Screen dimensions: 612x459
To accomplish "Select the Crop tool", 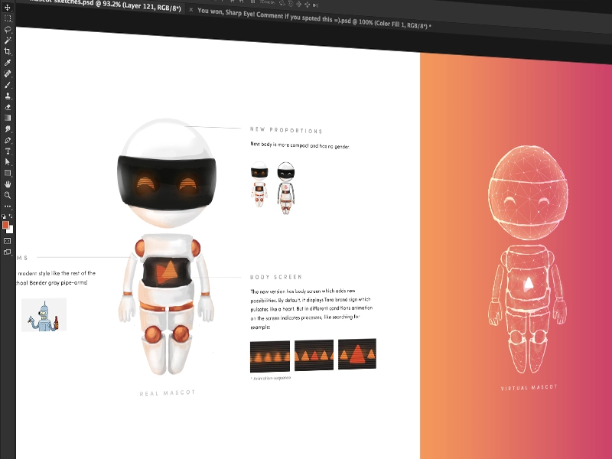I will pos(8,51).
